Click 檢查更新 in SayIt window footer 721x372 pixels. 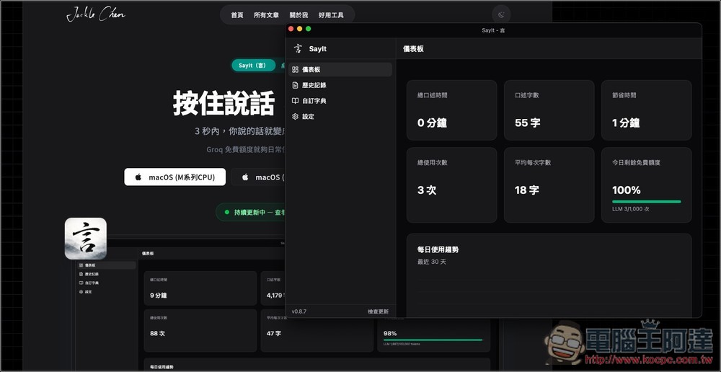click(378, 311)
